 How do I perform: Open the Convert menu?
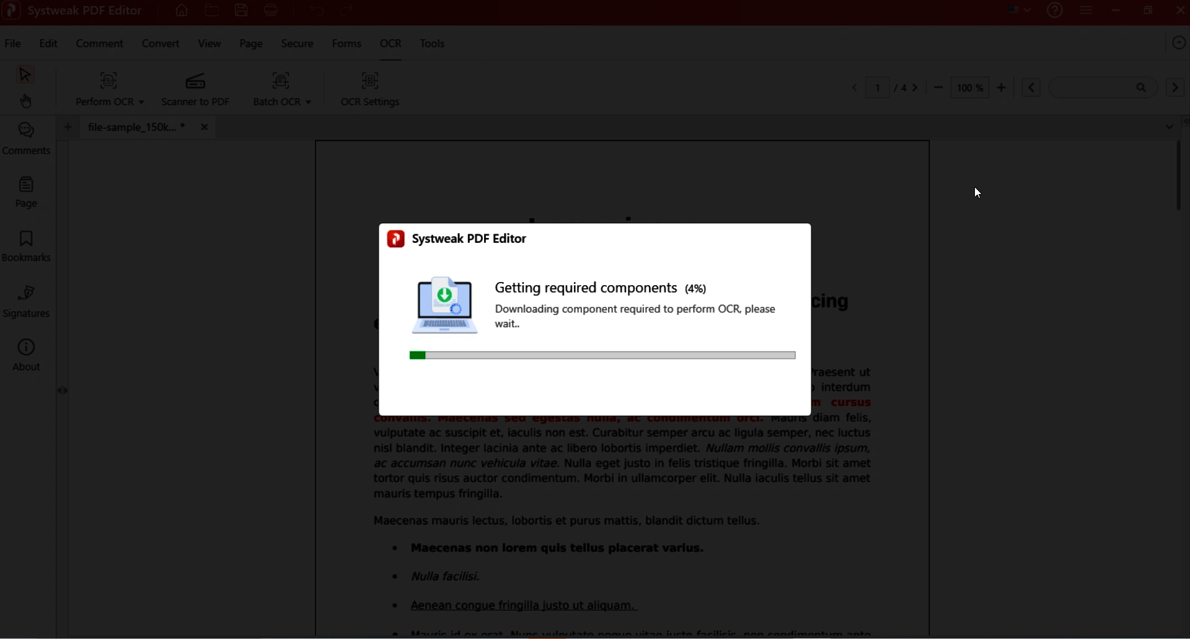pos(161,43)
